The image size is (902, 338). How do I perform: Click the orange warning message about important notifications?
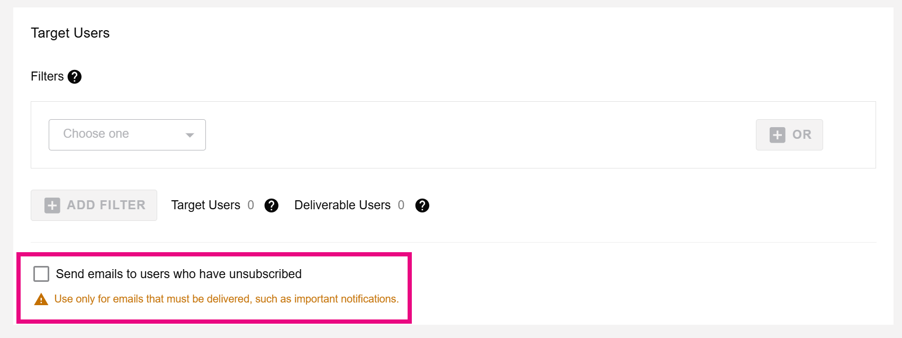(226, 299)
